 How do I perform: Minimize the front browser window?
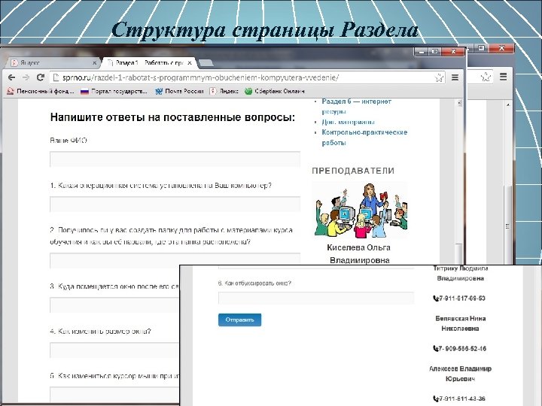coord(422,52)
